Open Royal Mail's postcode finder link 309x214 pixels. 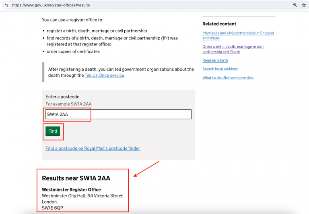click(93, 148)
